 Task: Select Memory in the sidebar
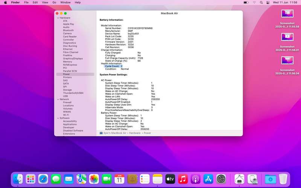pos(67,62)
